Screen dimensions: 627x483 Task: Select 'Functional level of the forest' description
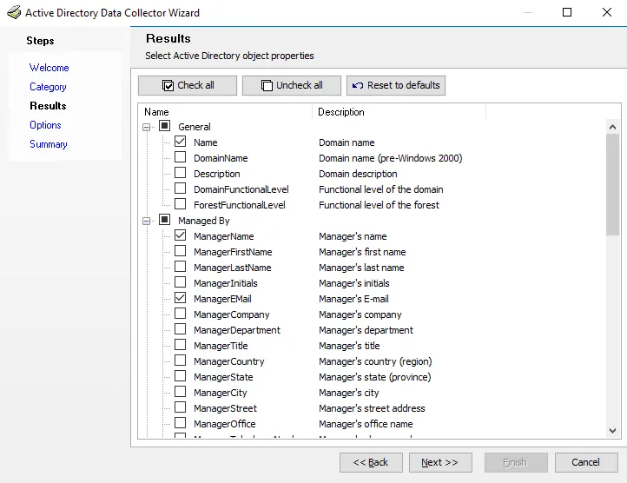pyautogui.click(x=379, y=205)
